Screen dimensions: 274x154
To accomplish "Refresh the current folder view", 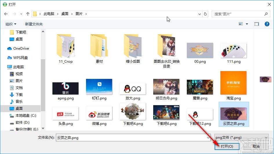I will coord(205,14).
